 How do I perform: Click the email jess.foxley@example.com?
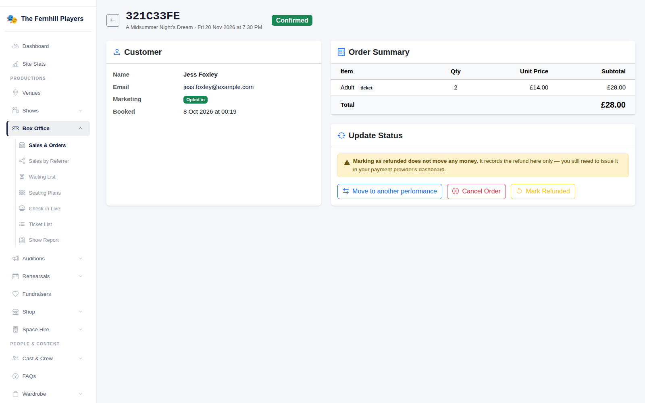(218, 87)
